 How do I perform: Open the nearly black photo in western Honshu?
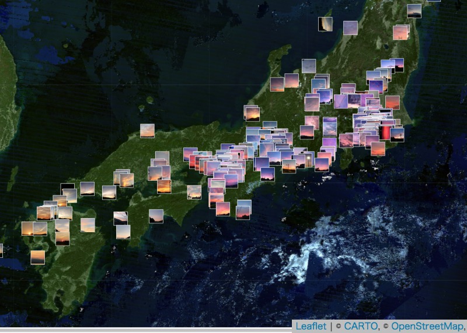68,187
